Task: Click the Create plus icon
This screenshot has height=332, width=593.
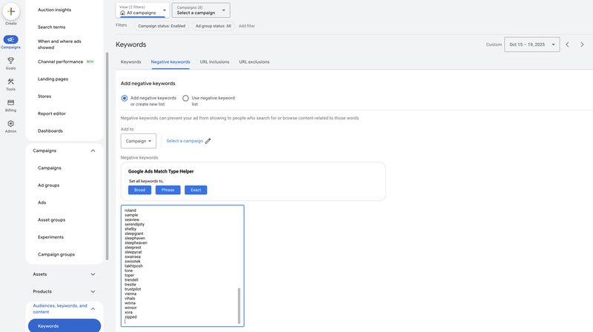Action: click(11, 11)
